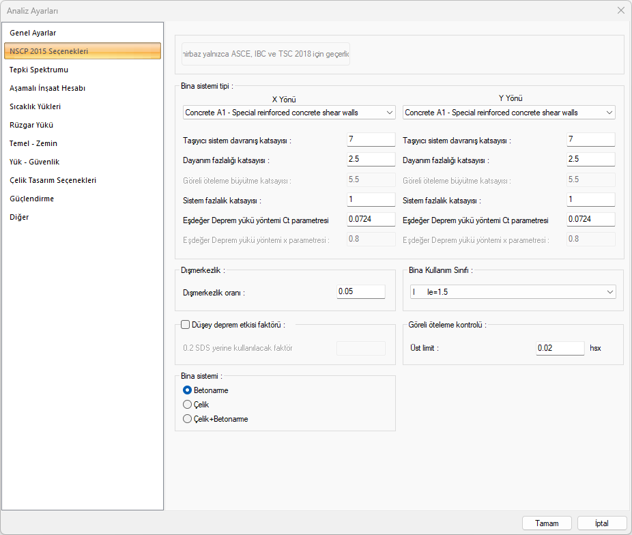Focus Y direction Sistem fazlalık katsayısı field
Screen dimensions: 632x535
click(x=590, y=200)
